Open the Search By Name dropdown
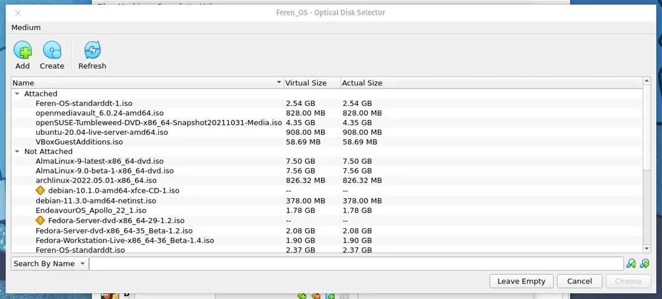The image size is (662, 299). click(x=50, y=264)
